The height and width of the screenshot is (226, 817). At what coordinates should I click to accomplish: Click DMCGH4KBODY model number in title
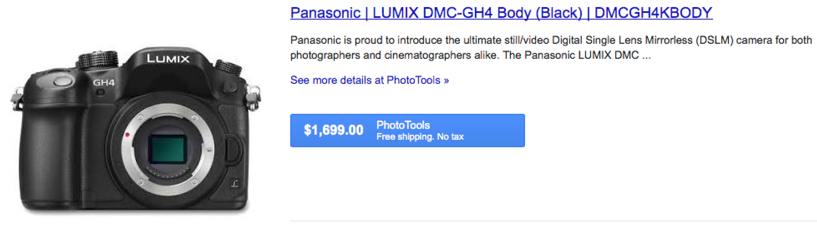pyautogui.click(x=653, y=13)
